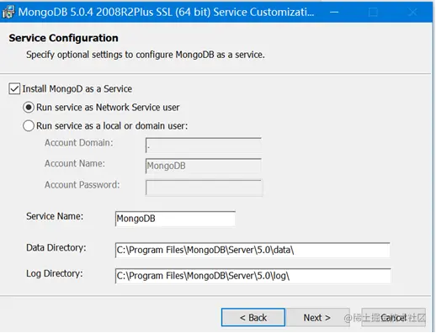Image resolution: width=436 pixels, height=333 pixels.
Task: Click the Install MongoD as a Service label
Action: pos(77,89)
